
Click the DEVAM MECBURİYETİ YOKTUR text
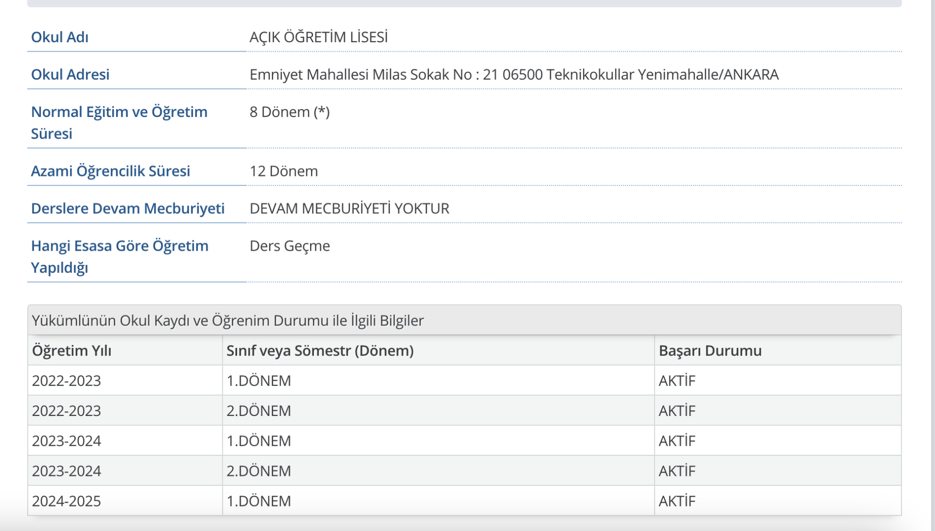click(349, 208)
